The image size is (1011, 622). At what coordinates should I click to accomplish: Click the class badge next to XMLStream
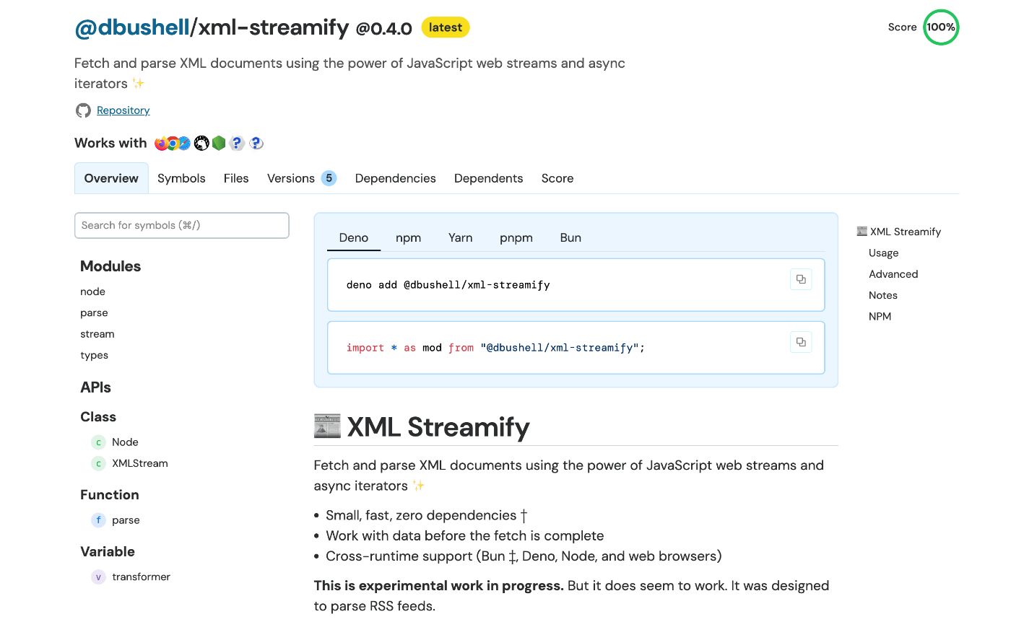point(98,463)
